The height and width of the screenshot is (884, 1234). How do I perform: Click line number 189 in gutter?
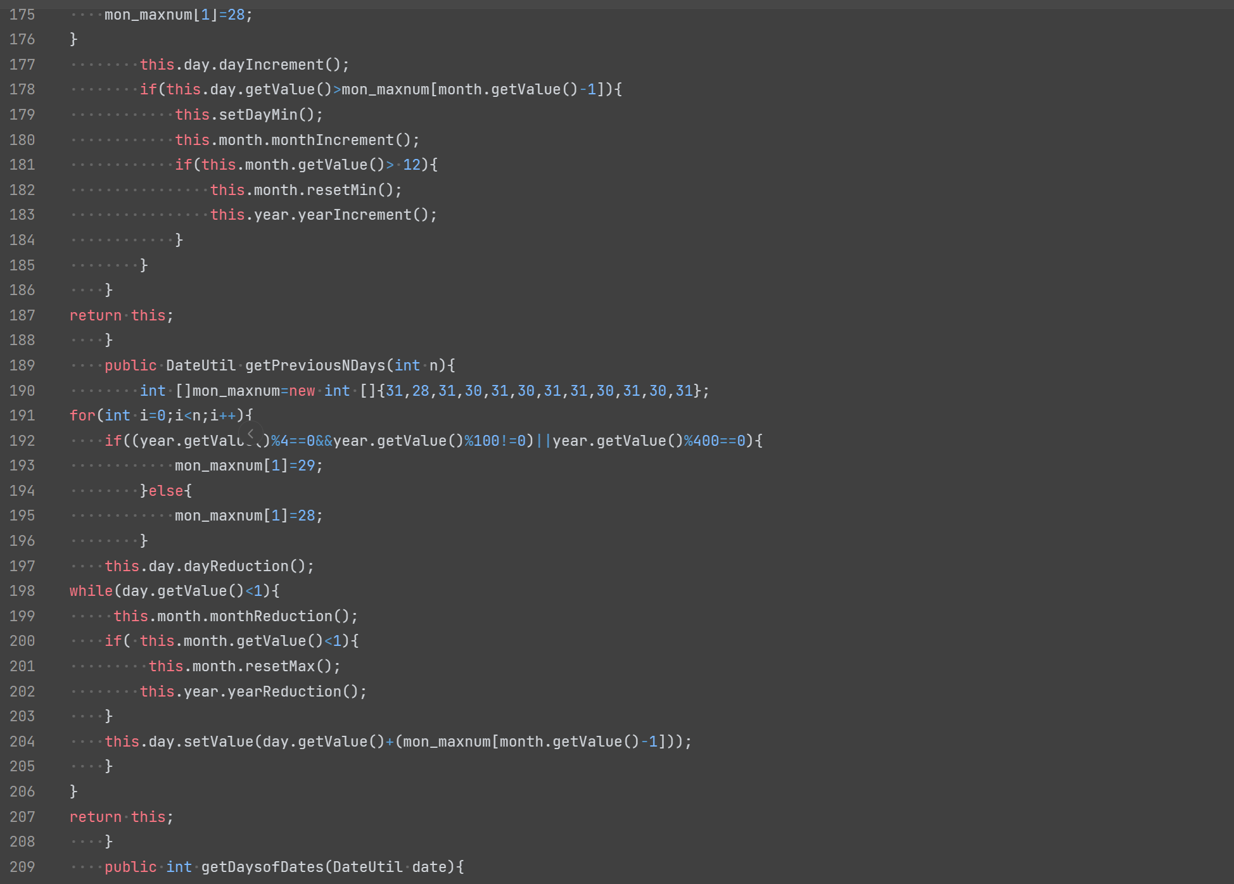(22, 365)
